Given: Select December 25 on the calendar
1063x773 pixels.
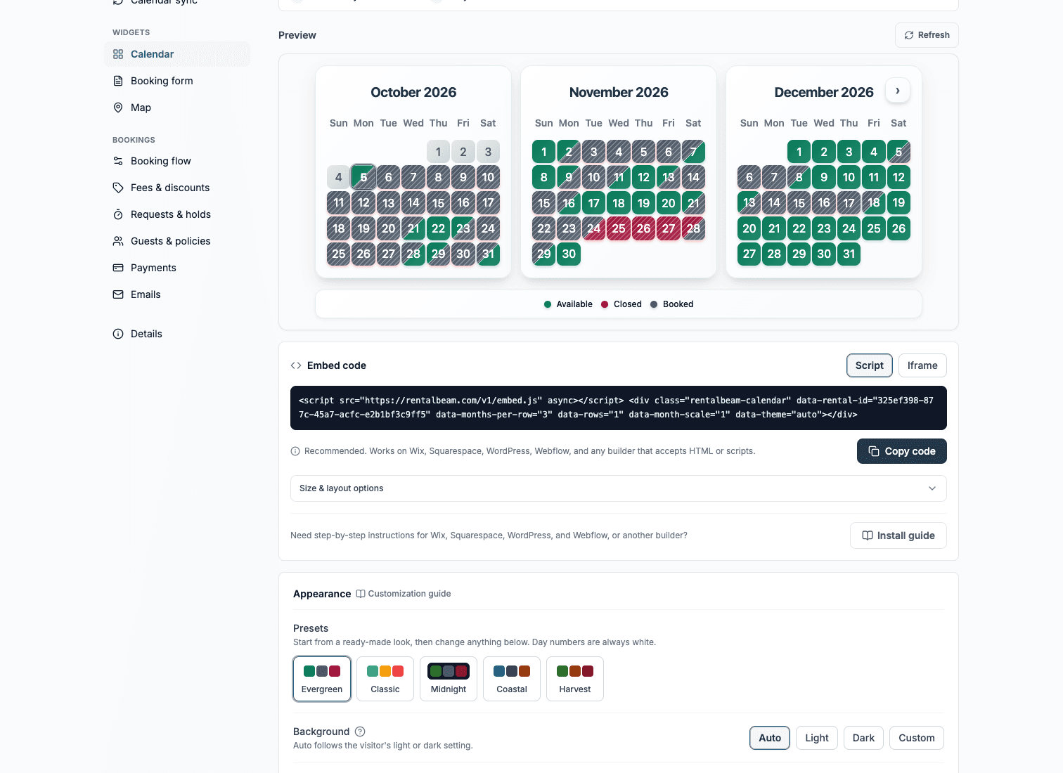Looking at the screenshot, I should pyautogui.click(x=874, y=228).
